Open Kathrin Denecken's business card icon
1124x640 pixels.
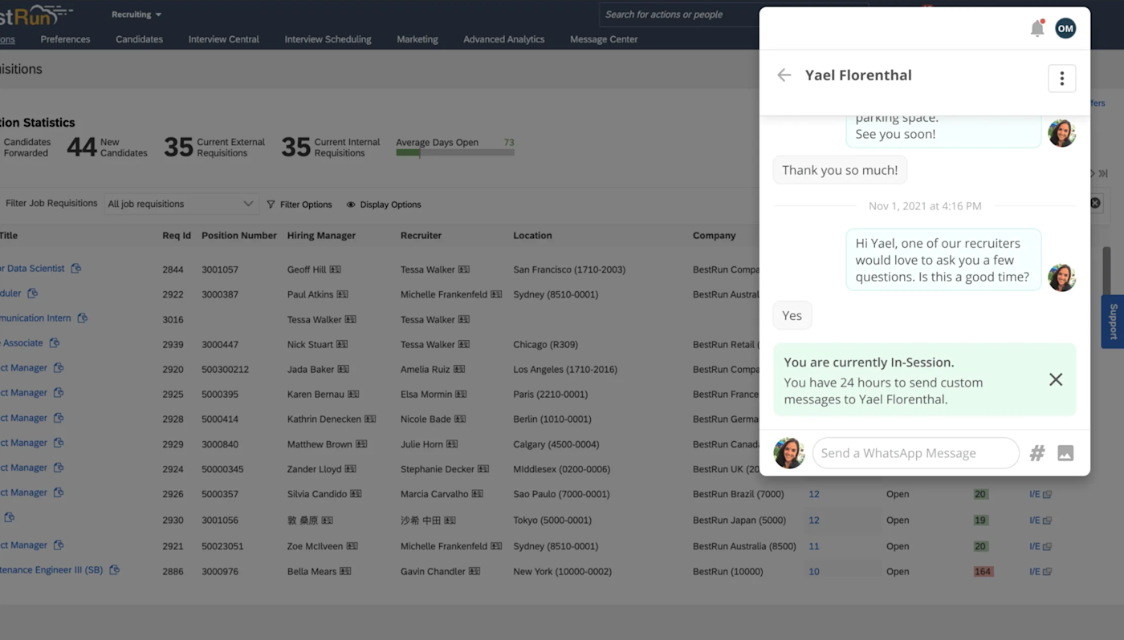[x=370, y=419]
